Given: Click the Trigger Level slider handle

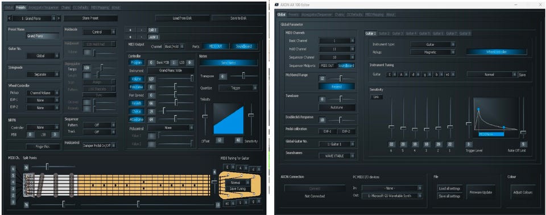Looking at the screenshot, I should [469, 123].
